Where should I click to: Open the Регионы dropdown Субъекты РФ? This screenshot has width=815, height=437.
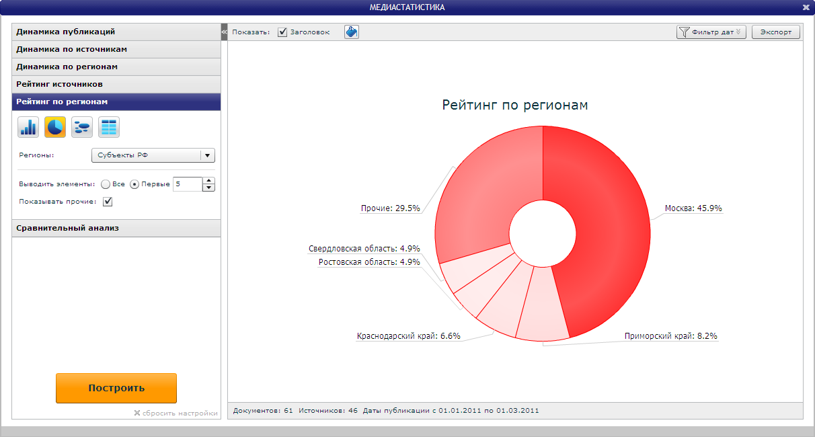153,155
